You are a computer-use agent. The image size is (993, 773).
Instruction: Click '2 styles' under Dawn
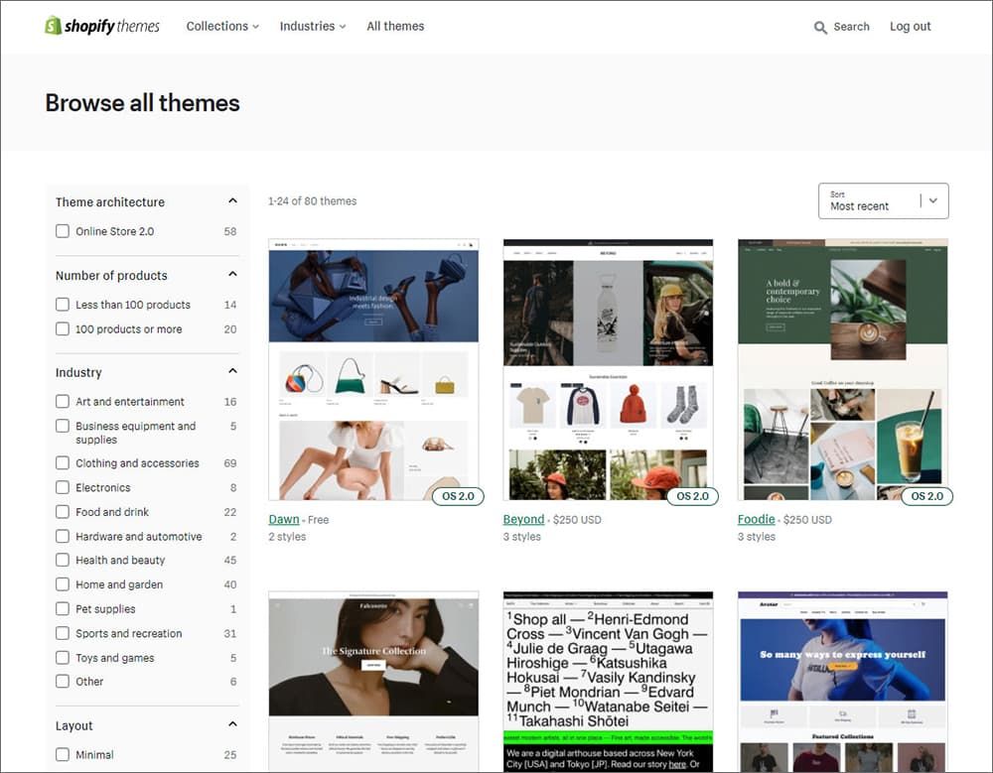tap(287, 536)
